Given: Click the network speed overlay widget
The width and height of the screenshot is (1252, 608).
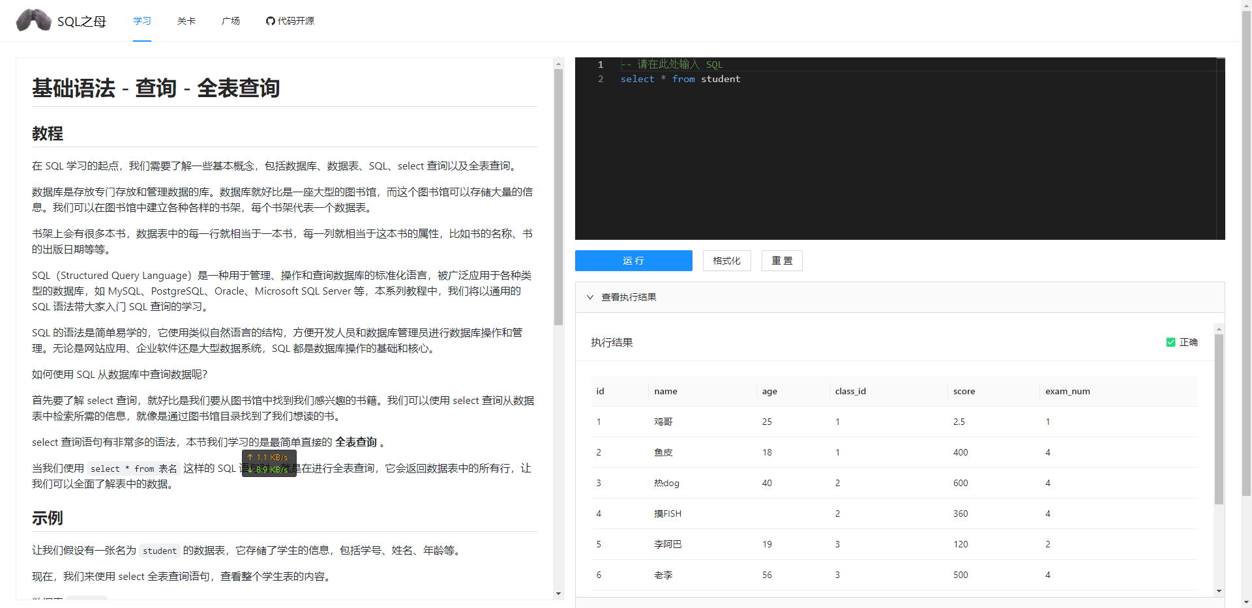Looking at the screenshot, I should 269,463.
